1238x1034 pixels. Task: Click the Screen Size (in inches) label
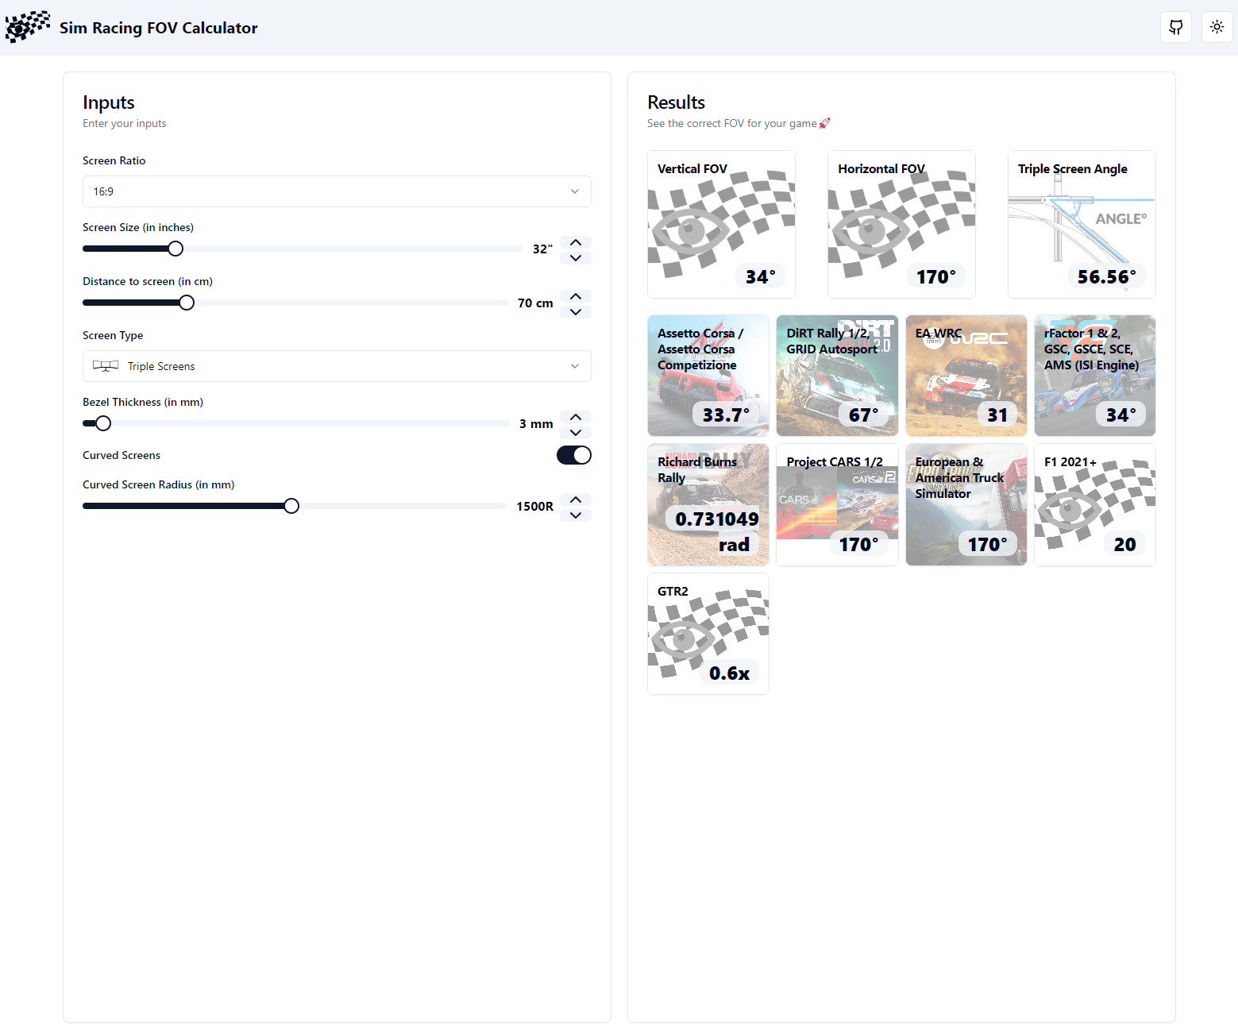(138, 227)
